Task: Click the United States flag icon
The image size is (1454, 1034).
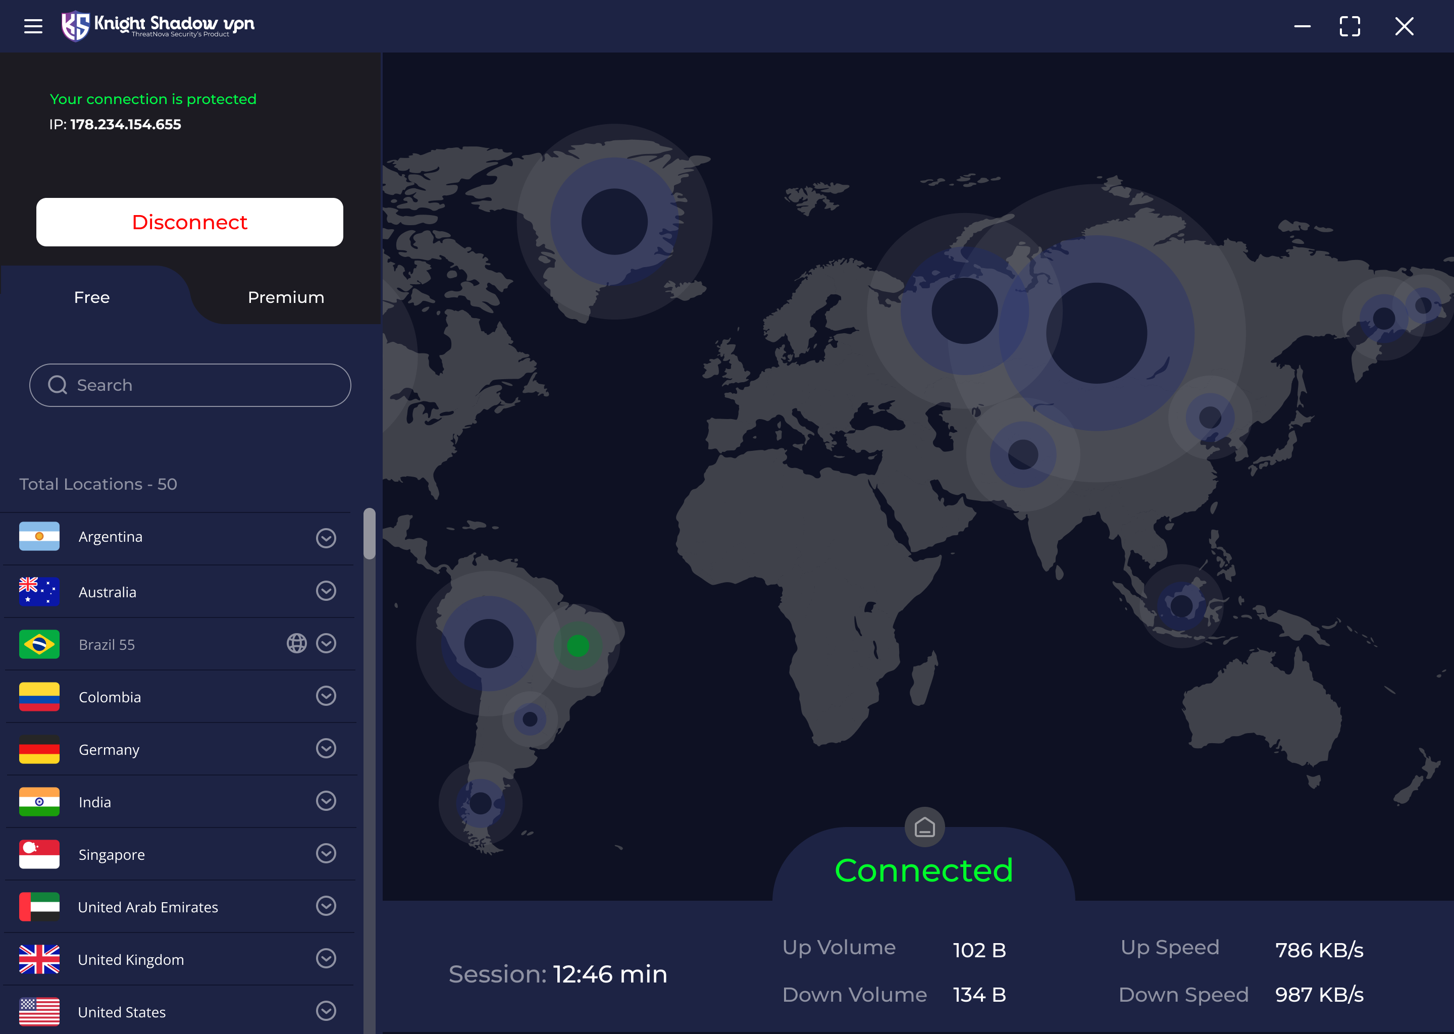Action: (39, 1012)
